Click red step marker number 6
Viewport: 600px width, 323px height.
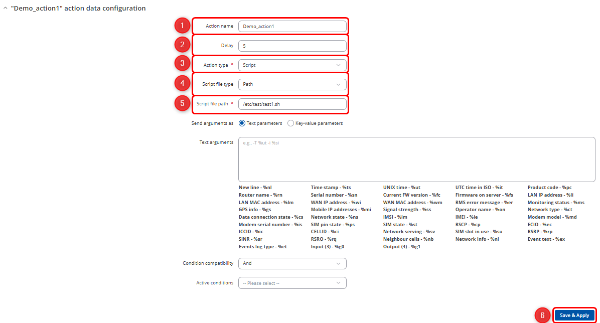543,315
